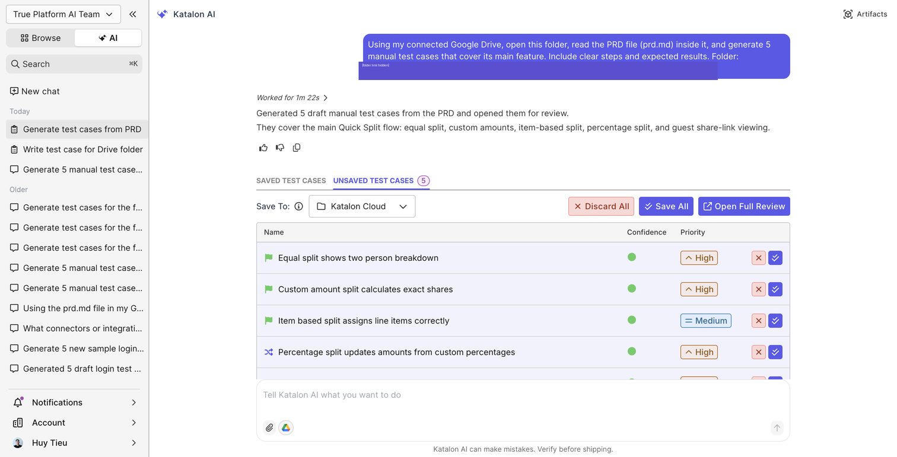897x457 pixels.
Task: Switch to Browse mode
Action: [x=40, y=38]
